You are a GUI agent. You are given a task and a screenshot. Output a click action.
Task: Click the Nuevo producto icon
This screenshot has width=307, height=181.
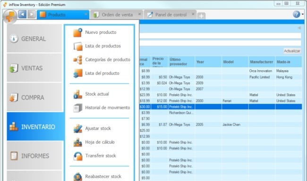tap(78, 33)
